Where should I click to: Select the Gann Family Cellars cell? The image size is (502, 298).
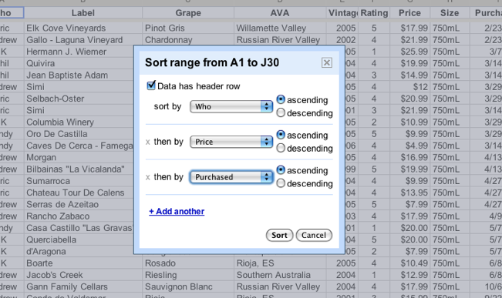(83, 286)
